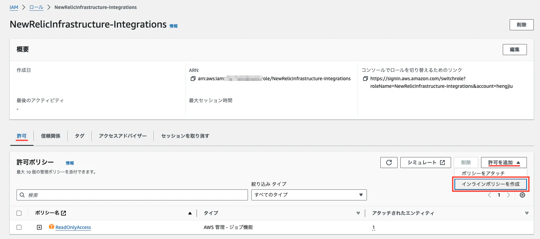Click the シミュレート button
Image resolution: width=540 pixels, height=239 pixels.
[x=426, y=163]
